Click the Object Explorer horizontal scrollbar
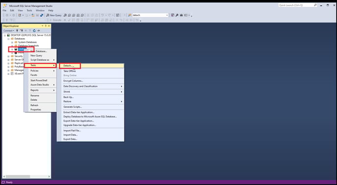The image size is (337, 185). point(26,176)
